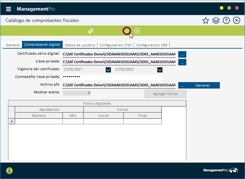Click the paperclip attachment icon
The height and width of the screenshot is (179, 245).
click(x=91, y=31)
